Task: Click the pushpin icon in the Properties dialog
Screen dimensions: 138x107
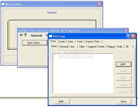Action: click(x=21, y=35)
